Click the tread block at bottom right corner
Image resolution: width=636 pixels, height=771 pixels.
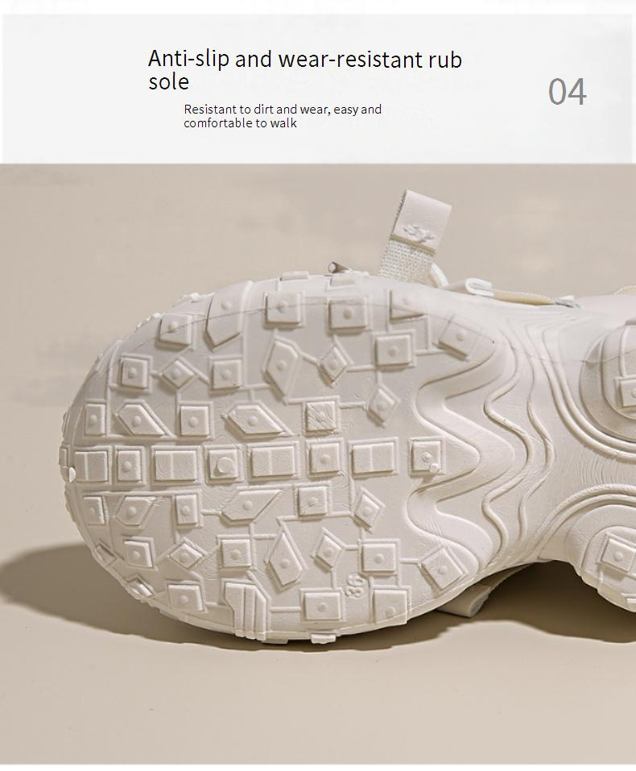point(617,556)
